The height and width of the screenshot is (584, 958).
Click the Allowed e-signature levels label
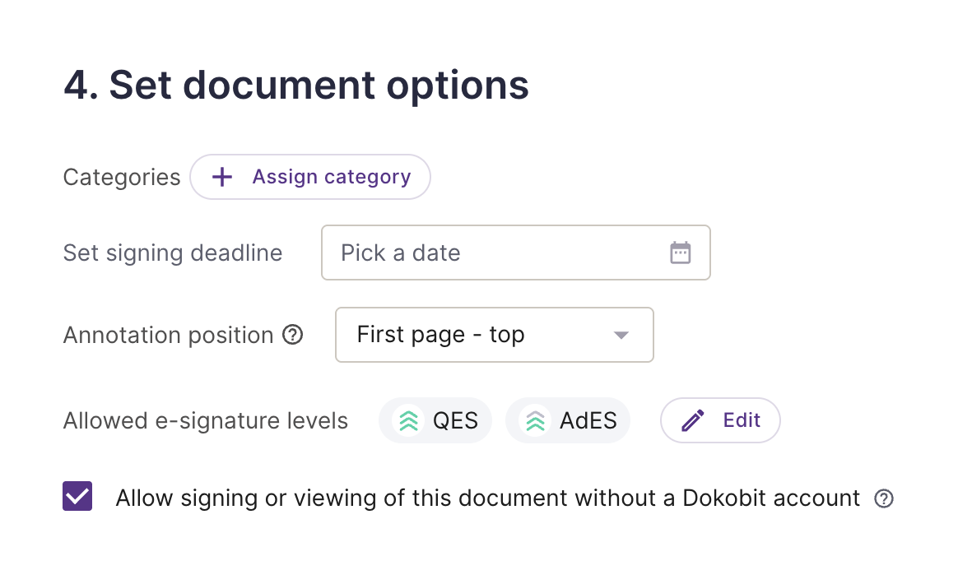pyautogui.click(x=205, y=421)
